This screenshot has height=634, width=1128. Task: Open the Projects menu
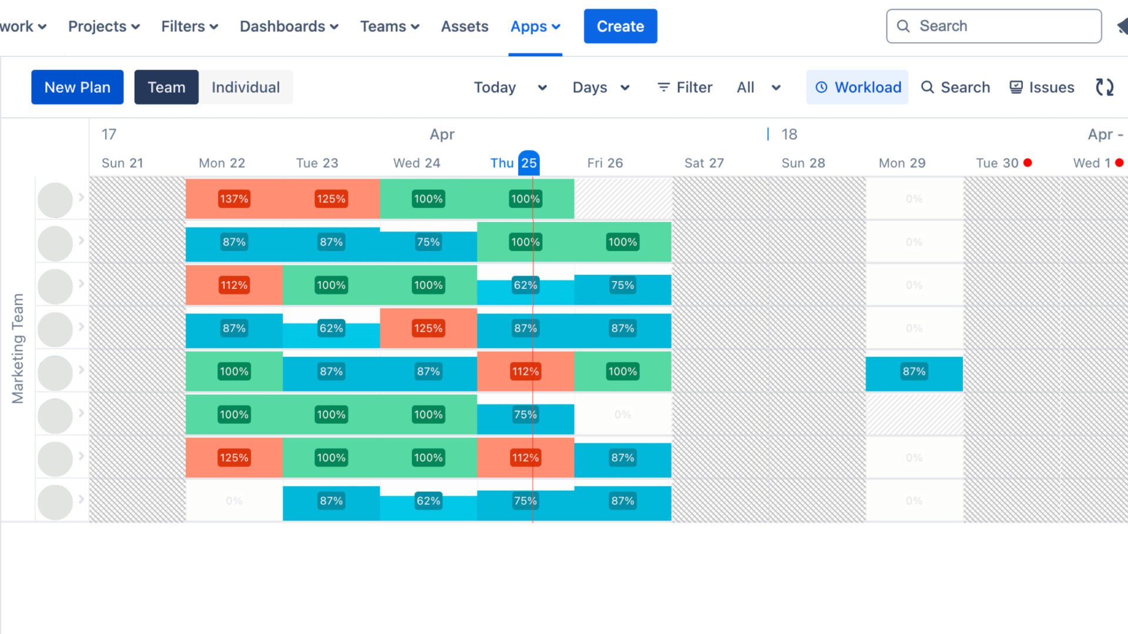[x=103, y=26]
